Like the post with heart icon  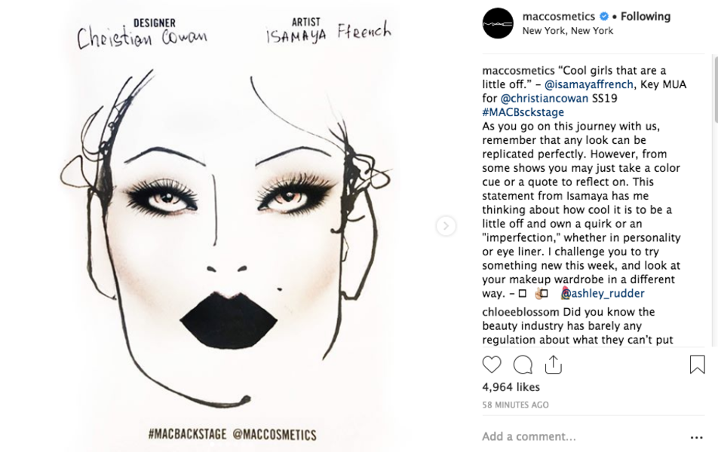tap(492, 365)
